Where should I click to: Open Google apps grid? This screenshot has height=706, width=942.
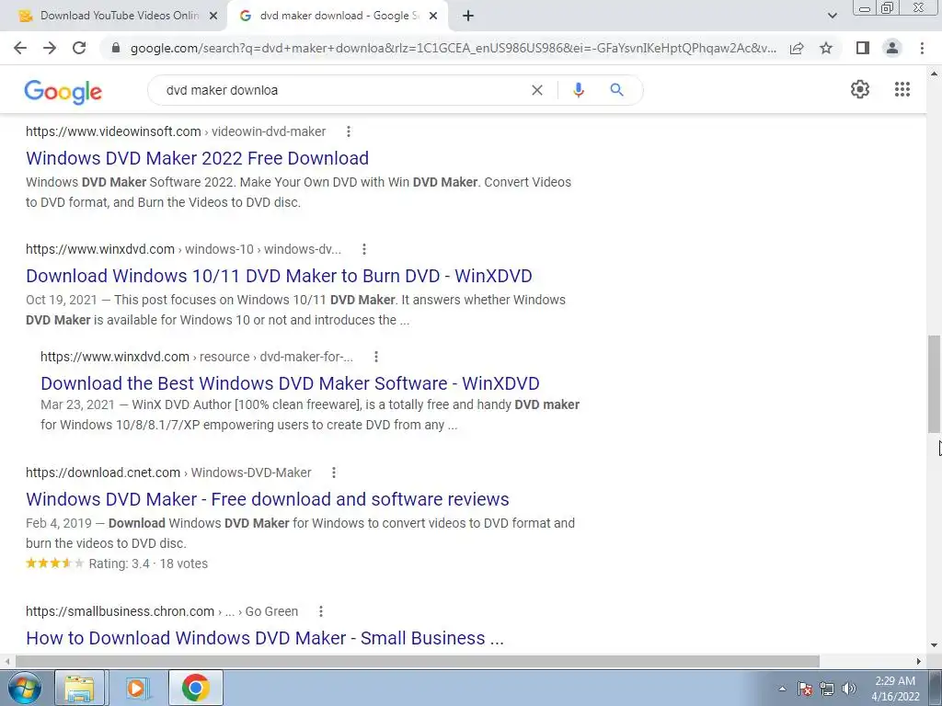pos(902,89)
